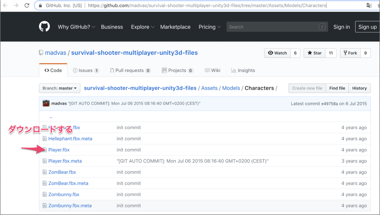Click file icon for Player.fbx.meta
The image size is (380, 215).
45,161
